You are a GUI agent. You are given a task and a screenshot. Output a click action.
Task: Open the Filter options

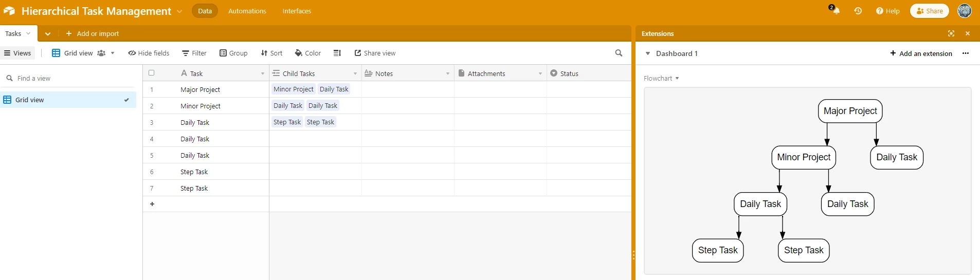[194, 53]
